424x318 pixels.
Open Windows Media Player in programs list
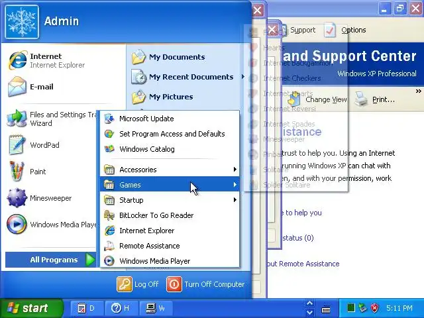pos(170,260)
